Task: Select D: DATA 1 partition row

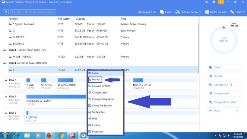Action: (x=103, y=37)
